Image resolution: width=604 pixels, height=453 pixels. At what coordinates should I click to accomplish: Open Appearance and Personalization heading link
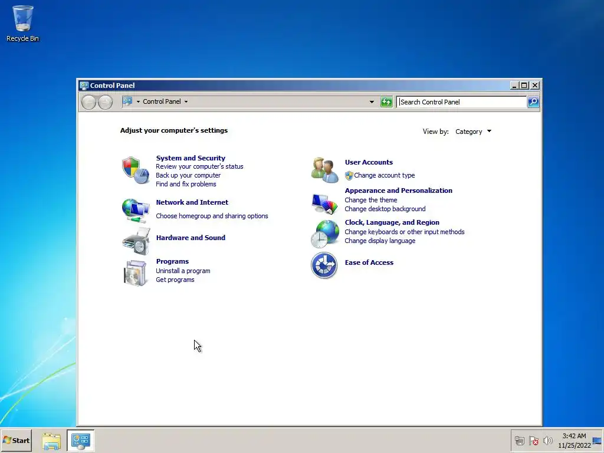[398, 191]
